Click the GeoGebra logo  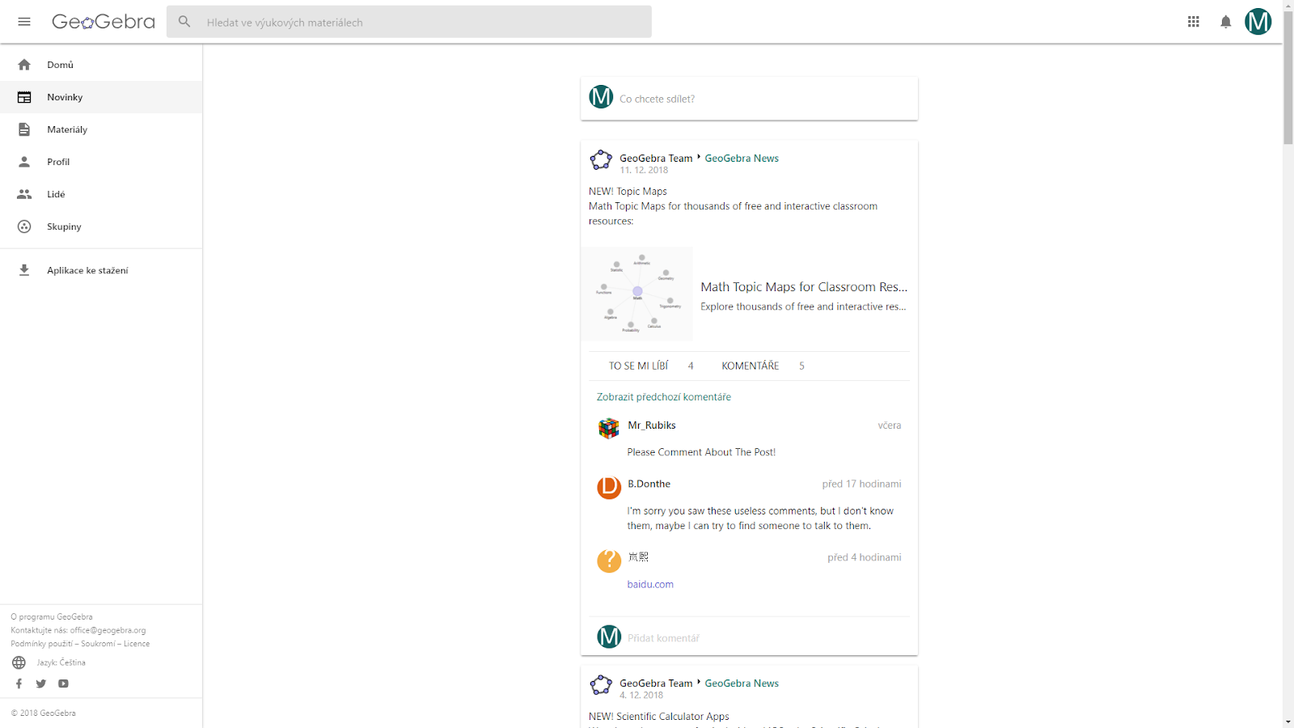pos(104,22)
